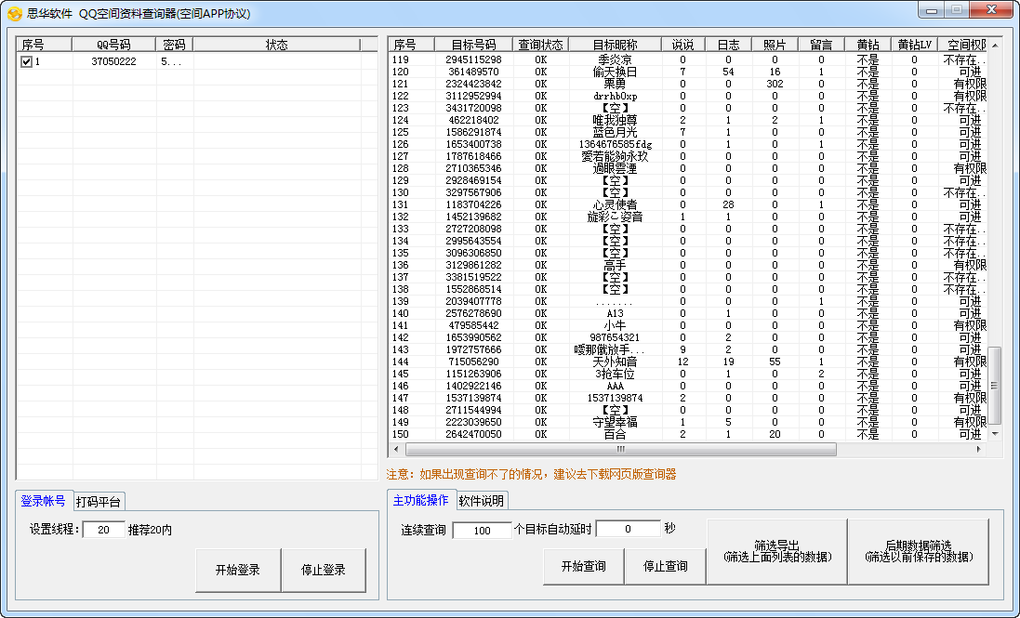This screenshot has width=1020, height=618.
Task: Stop the lookup with 停止查询
Action: 665,566
